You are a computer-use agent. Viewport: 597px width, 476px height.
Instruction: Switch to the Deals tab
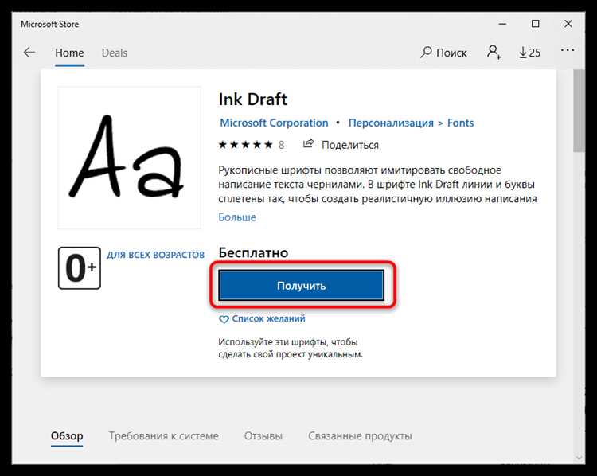pos(114,53)
